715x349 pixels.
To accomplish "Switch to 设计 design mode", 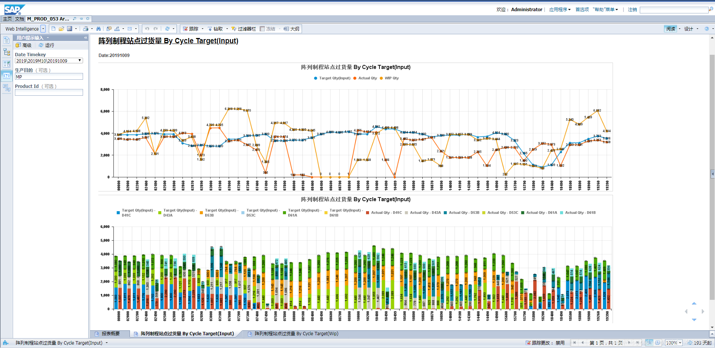I will (x=689, y=29).
